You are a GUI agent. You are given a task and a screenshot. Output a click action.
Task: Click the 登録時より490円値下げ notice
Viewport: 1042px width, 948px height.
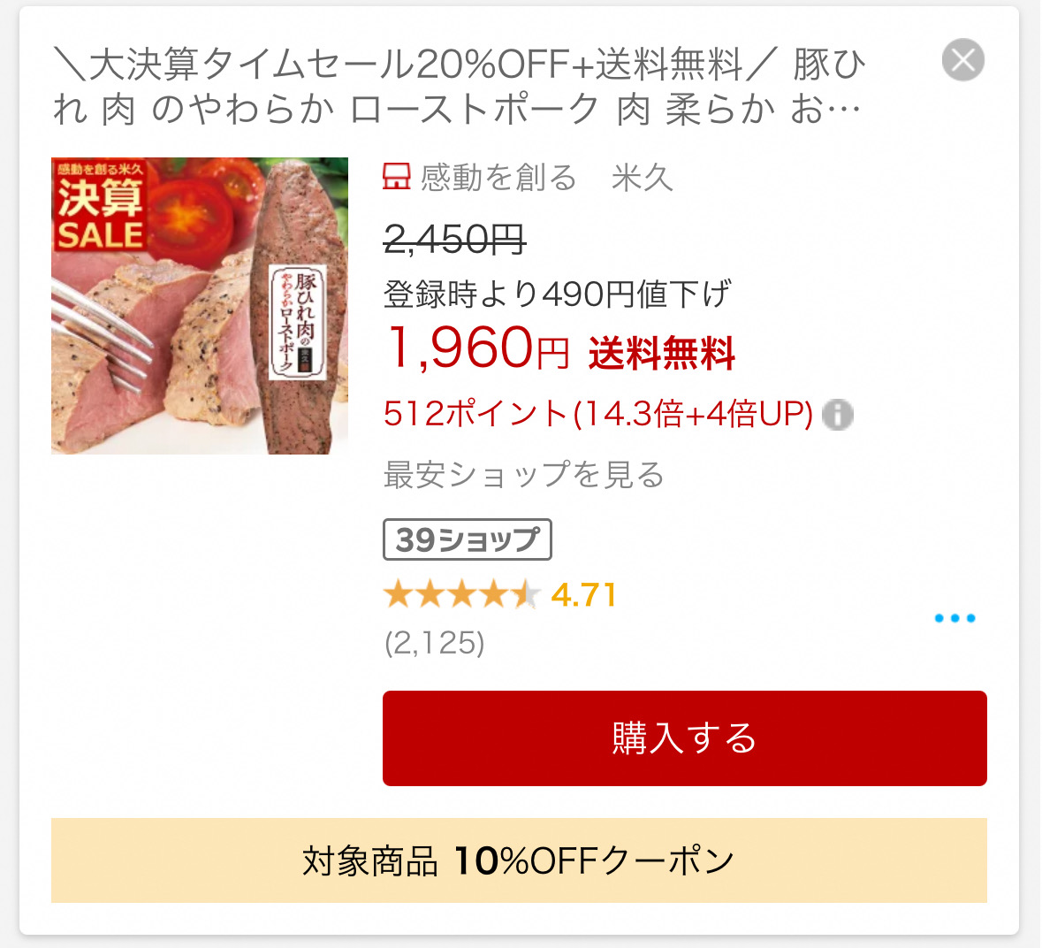[x=557, y=294]
